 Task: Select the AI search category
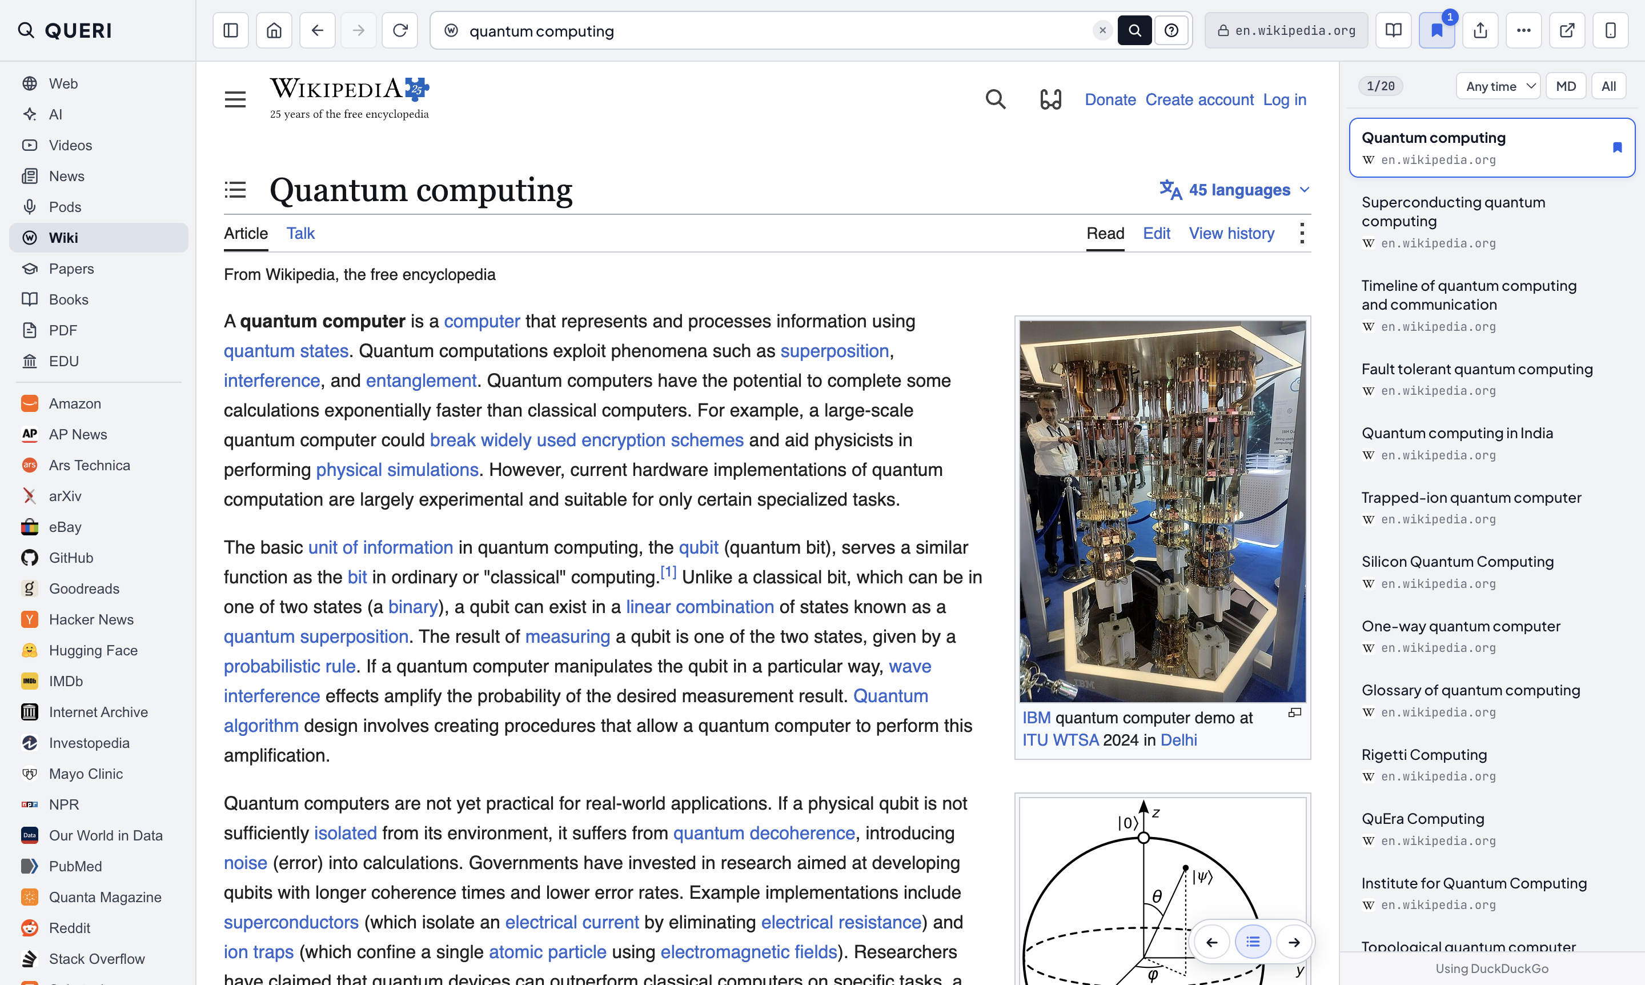(x=99, y=114)
